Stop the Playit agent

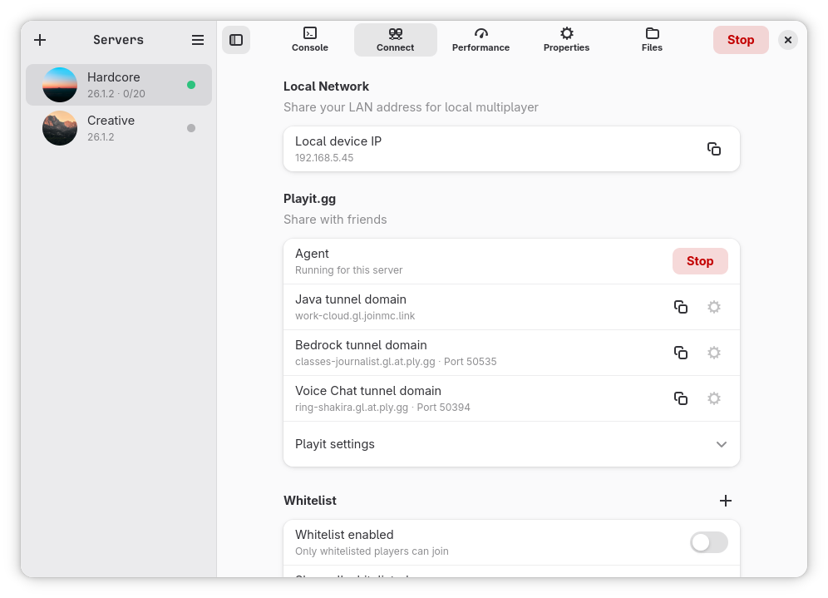[700, 261]
